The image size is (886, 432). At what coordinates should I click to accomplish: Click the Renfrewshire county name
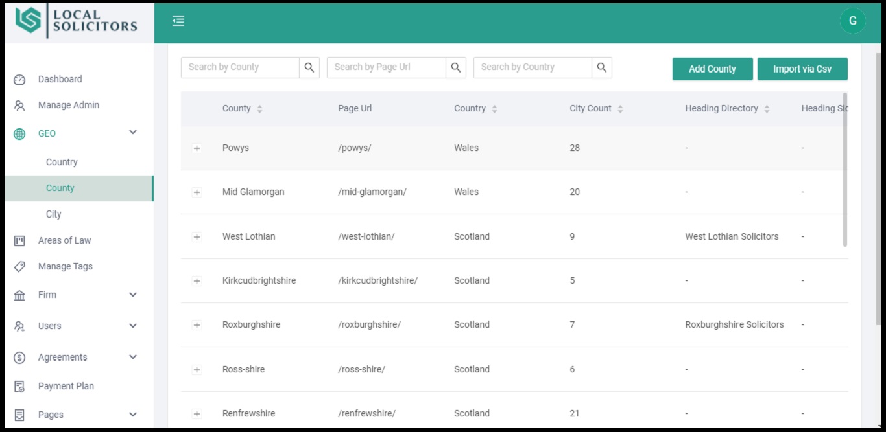pyautogui.click(x=248, y=414)
